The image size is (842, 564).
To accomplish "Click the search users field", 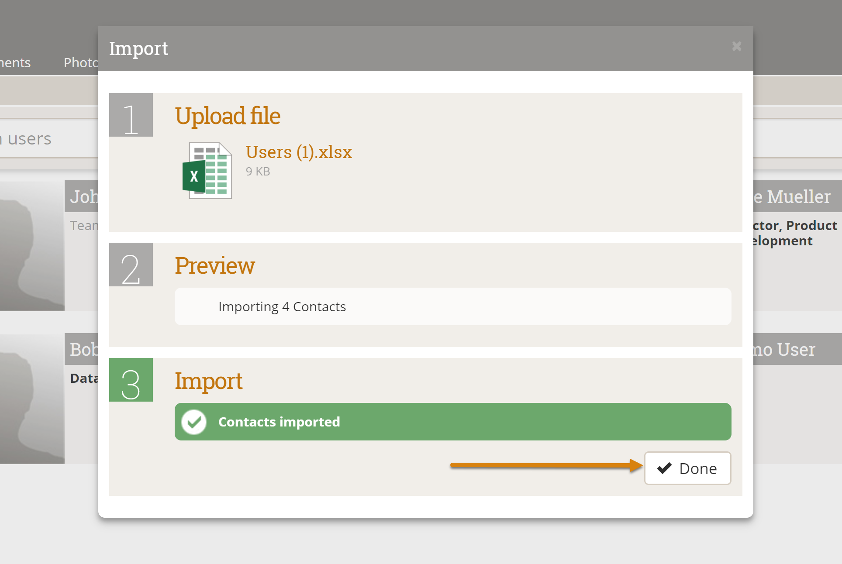I will [x=44, y=139].
